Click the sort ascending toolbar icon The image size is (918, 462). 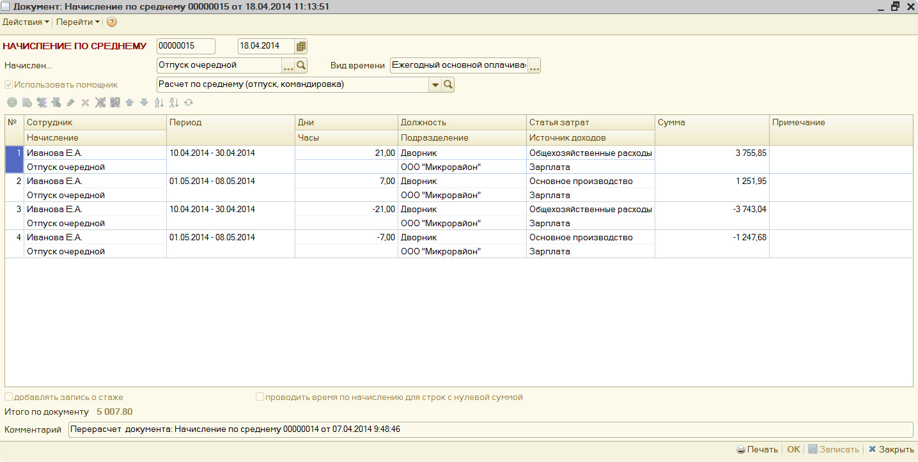click(159, 102)
